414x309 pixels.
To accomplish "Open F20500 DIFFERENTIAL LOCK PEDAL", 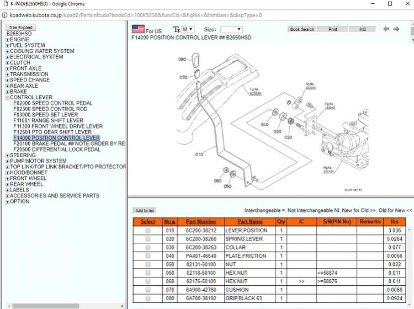I will pos(57,150).
